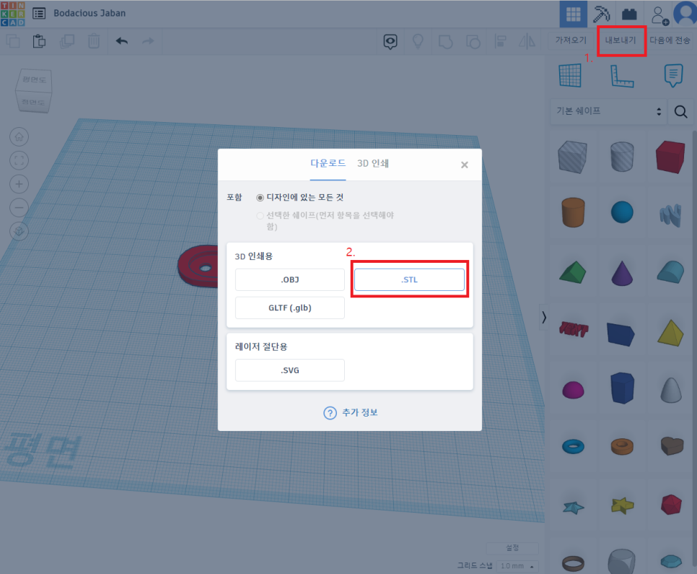697x574 pixels.
Task: Select the red box shape
Action: click(669, 157)
